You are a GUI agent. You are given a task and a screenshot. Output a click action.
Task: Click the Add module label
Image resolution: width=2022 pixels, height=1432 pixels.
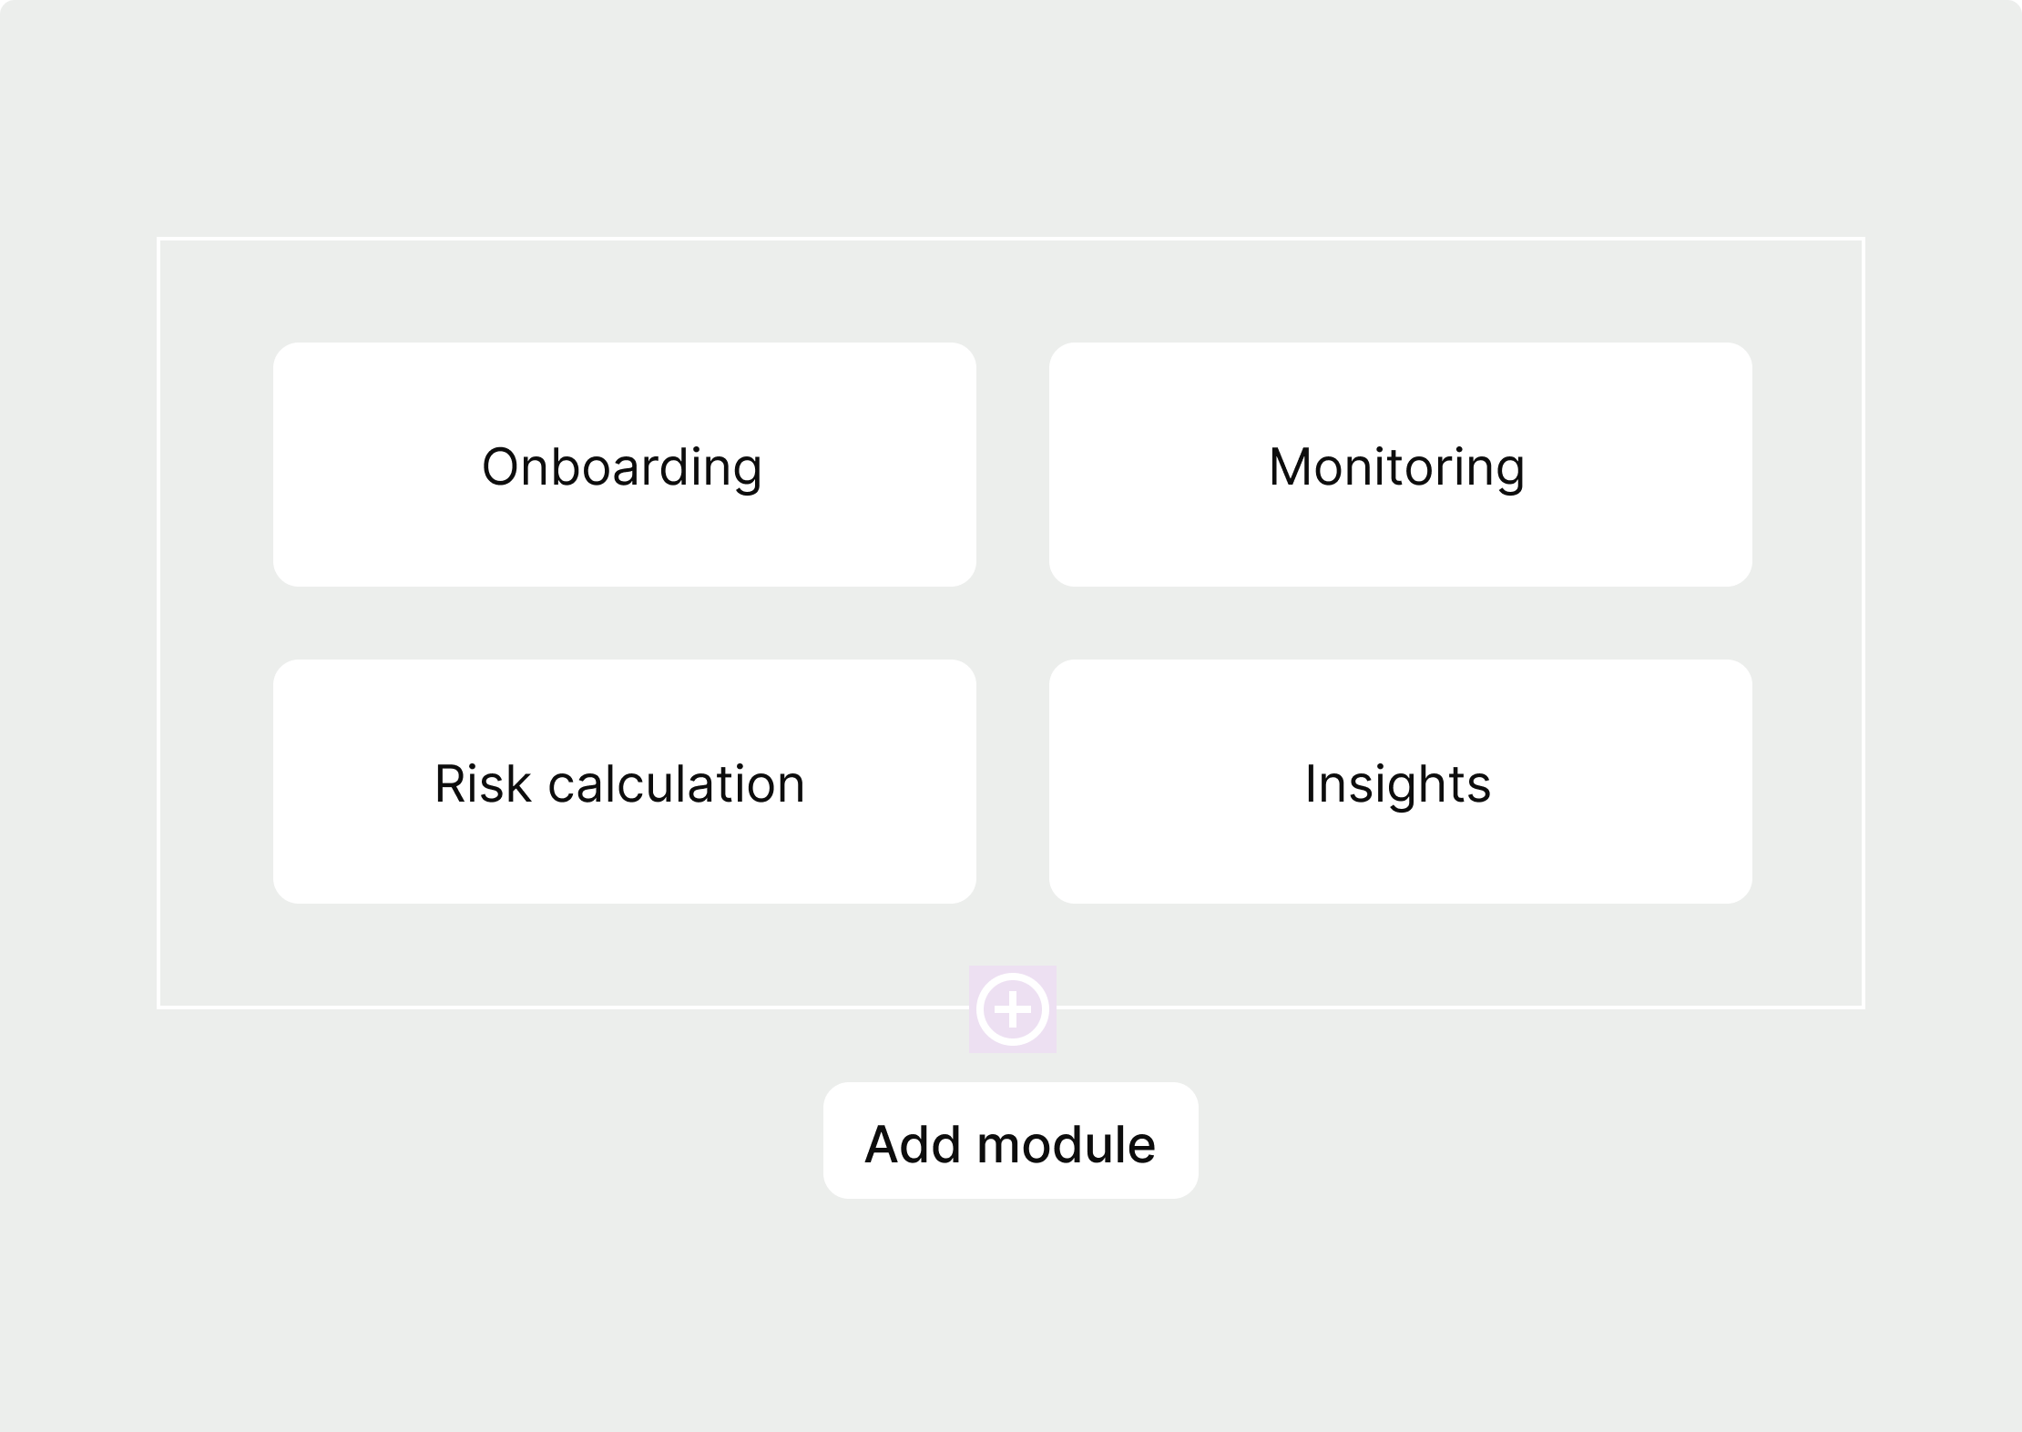1010,1144
